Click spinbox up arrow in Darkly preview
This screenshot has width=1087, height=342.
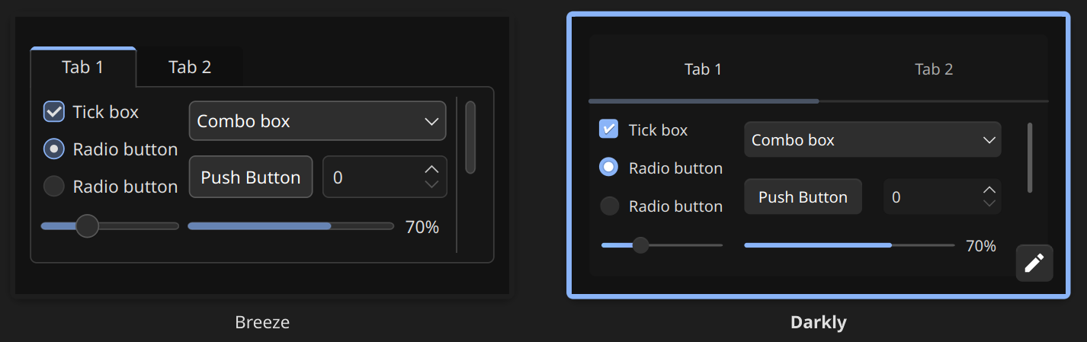[989, 190]
